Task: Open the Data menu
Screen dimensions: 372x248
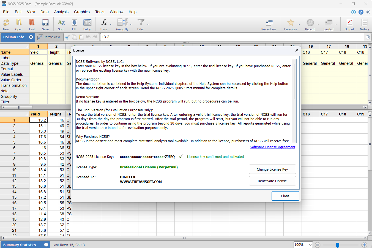Action: [x=45, y=12]
